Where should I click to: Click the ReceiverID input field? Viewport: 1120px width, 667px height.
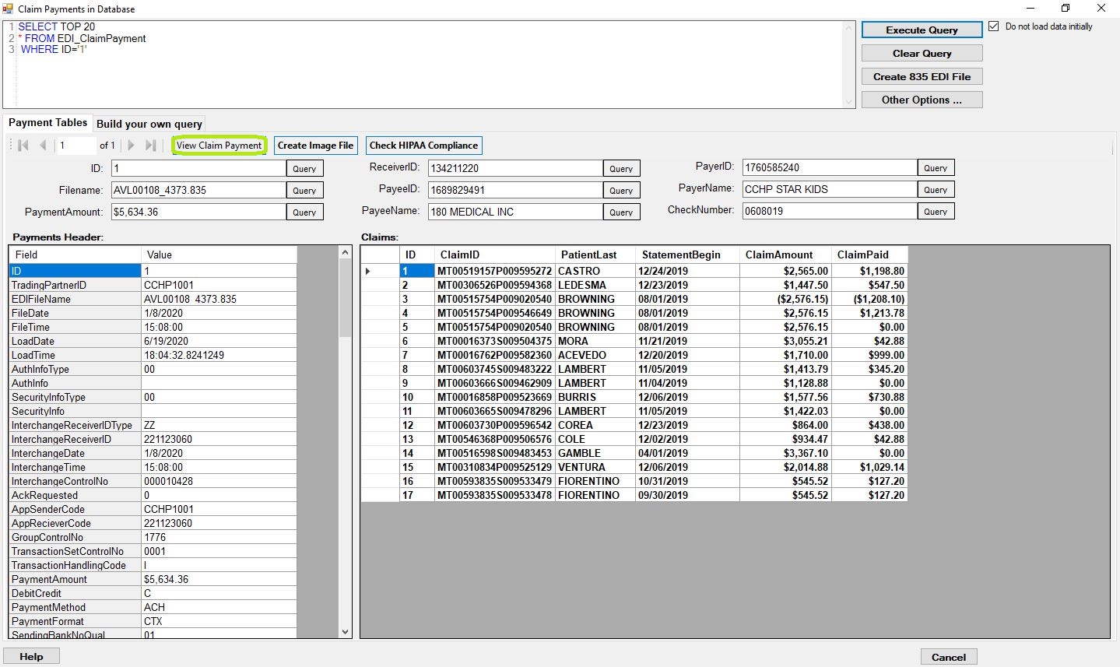515,168
